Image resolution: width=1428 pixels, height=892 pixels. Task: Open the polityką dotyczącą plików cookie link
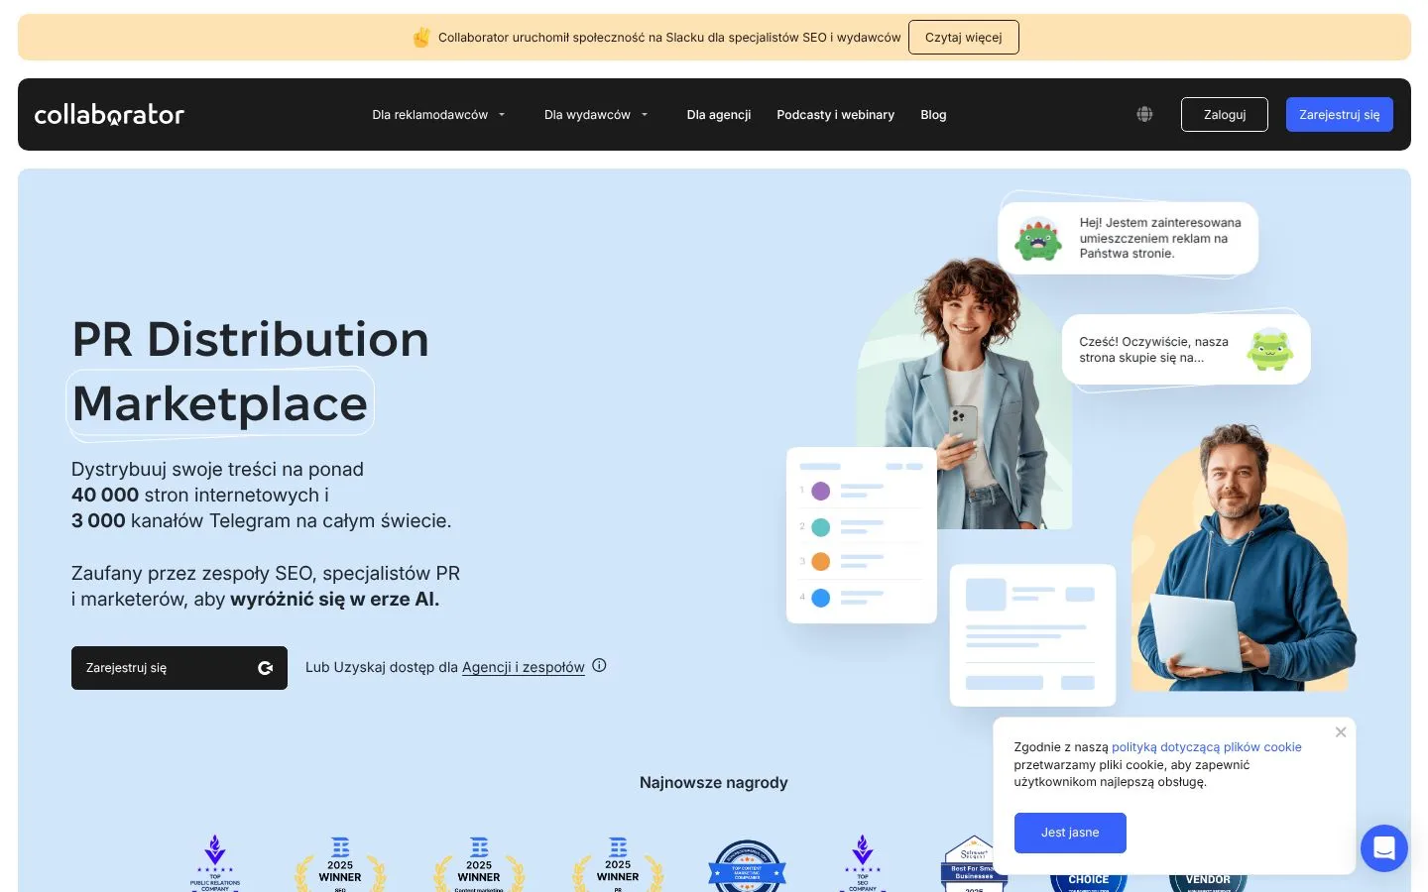[1207, 747]
